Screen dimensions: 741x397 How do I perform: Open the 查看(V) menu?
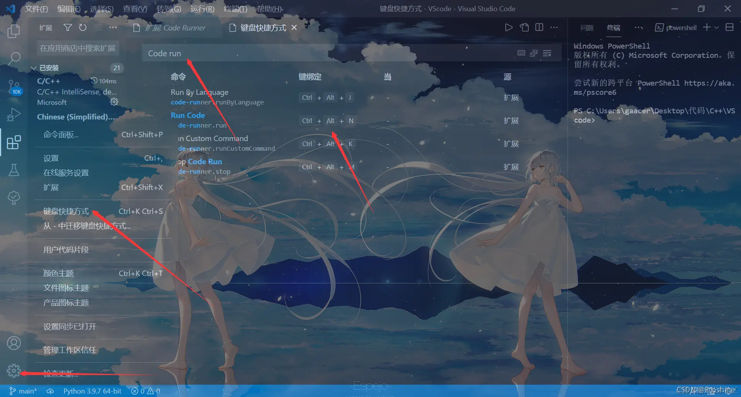pyautogui.click(x=135, y=9)
